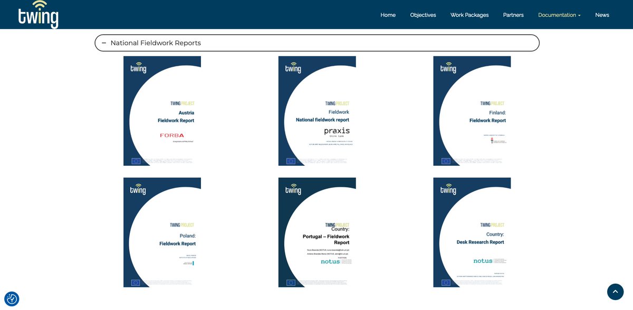Open praxis National fieldwork report cover
The width and height of the screenshot is (633, 310).
[x=317, y=111]
